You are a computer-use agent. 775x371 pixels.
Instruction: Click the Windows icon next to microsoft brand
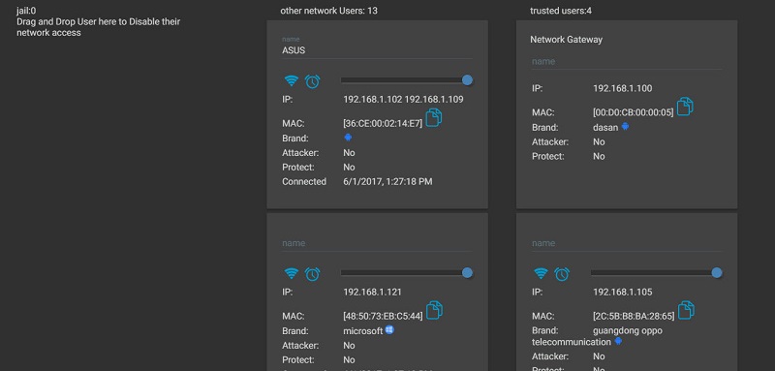point(389,330)
